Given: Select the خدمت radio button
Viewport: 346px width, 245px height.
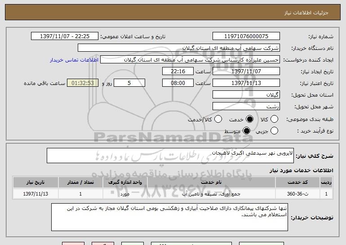Looking at the screenshot, I should 249,119.
